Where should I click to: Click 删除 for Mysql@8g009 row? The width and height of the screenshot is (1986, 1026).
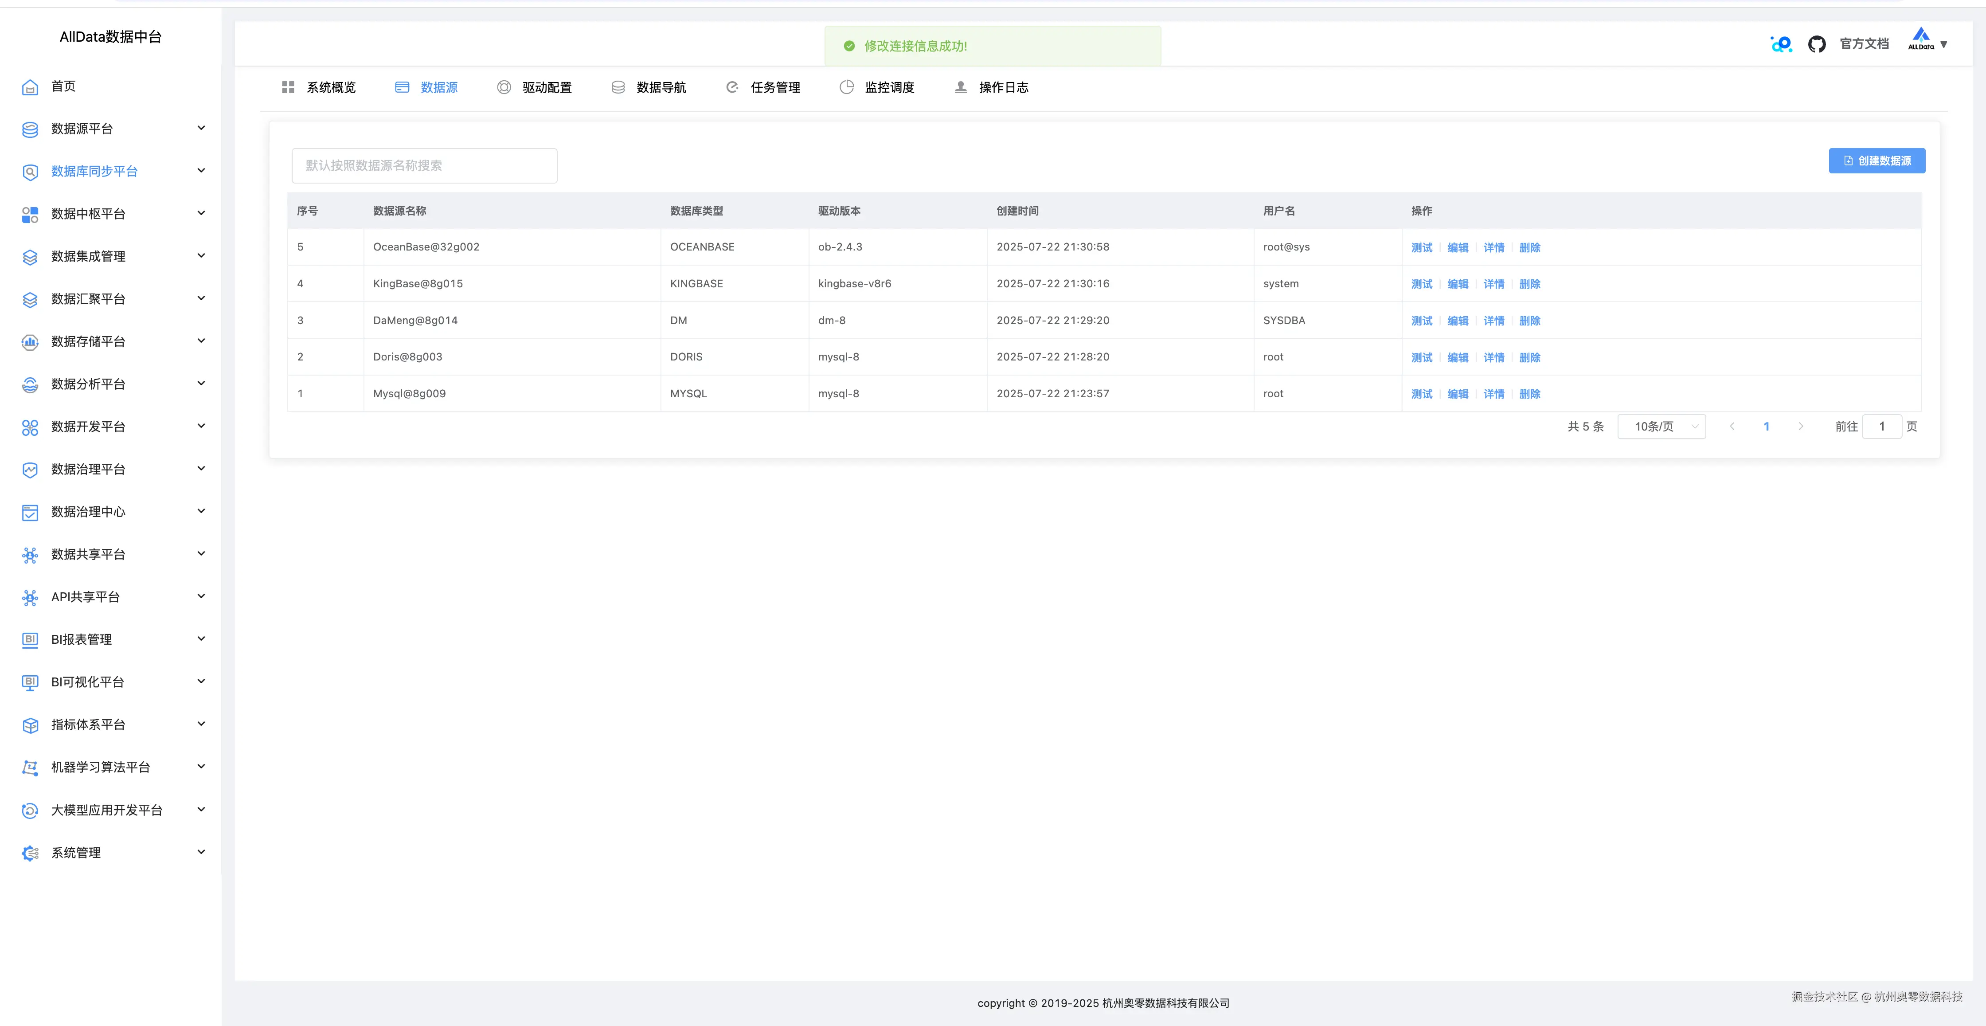(x=1529, y=394)
